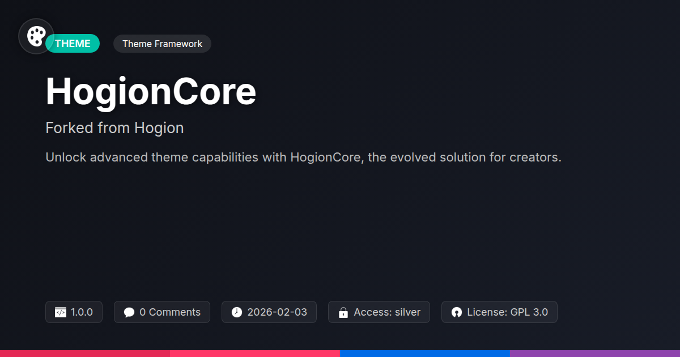Click the Access: silver label
The image size is (680, 357).
(x=387, y=312)
